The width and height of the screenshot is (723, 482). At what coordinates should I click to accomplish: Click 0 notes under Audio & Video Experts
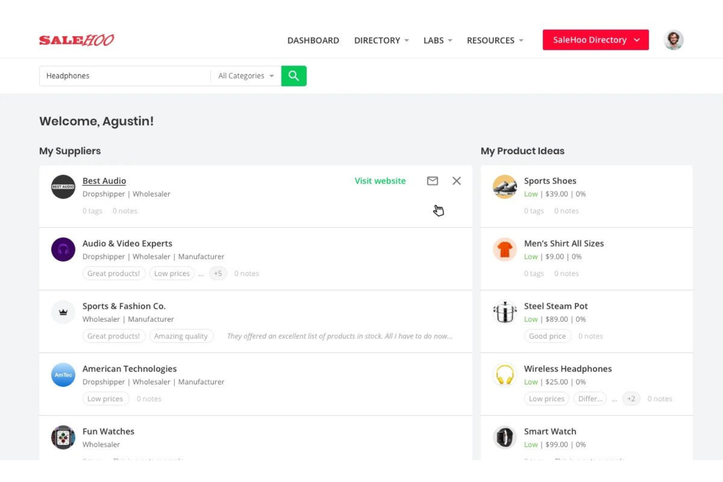247,273
